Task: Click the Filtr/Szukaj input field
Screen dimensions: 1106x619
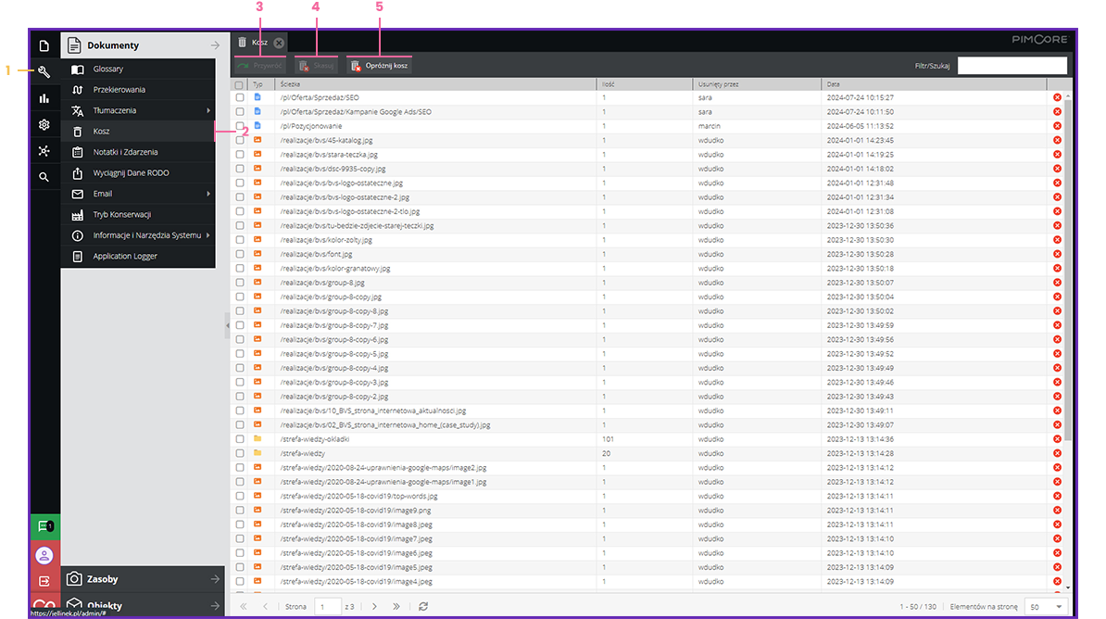Action: click(1012, 66)
